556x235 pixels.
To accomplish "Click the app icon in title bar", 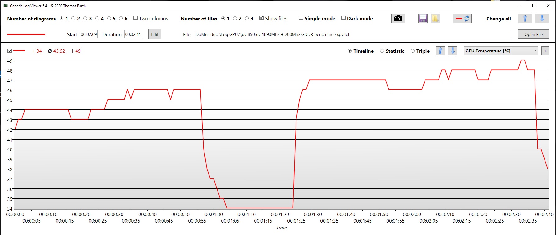I will coord(6,6).
